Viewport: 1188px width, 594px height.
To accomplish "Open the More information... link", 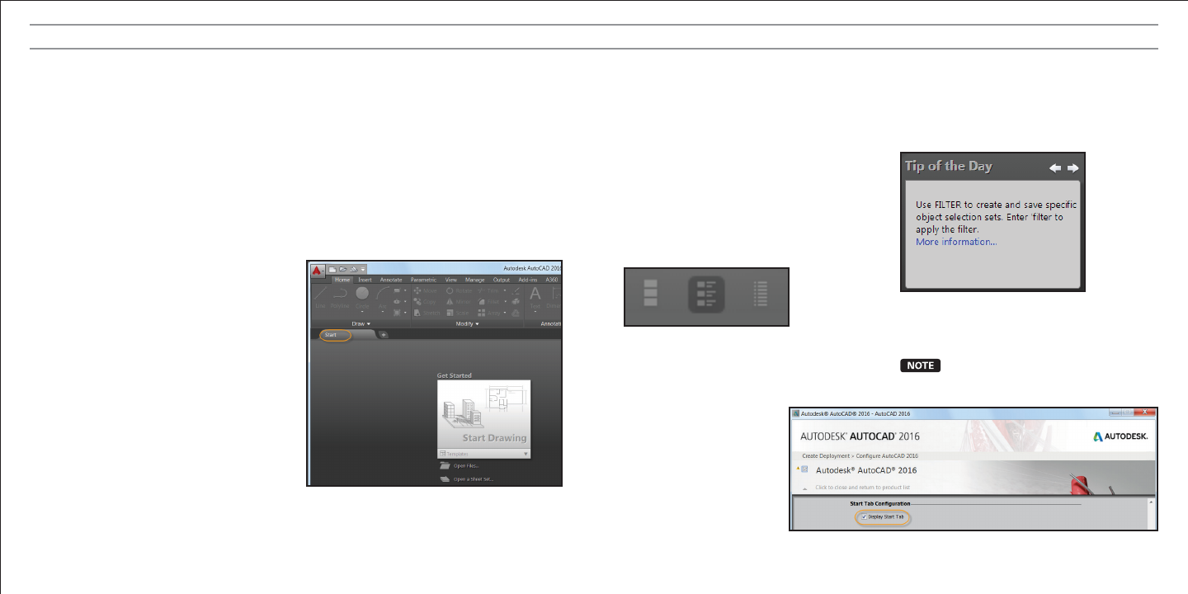I will [x=956, y=242].
